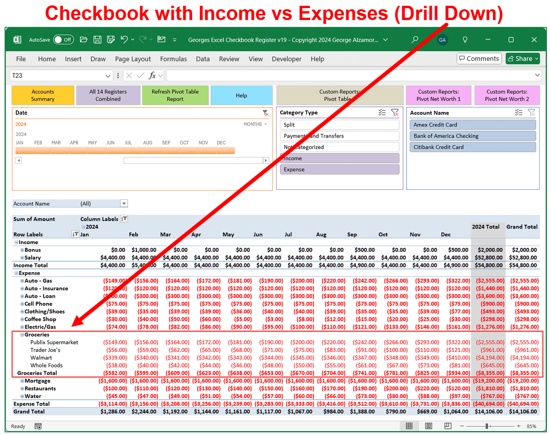
Task: Open the Accounts Summary sheet button
Action: pos(42,95)
